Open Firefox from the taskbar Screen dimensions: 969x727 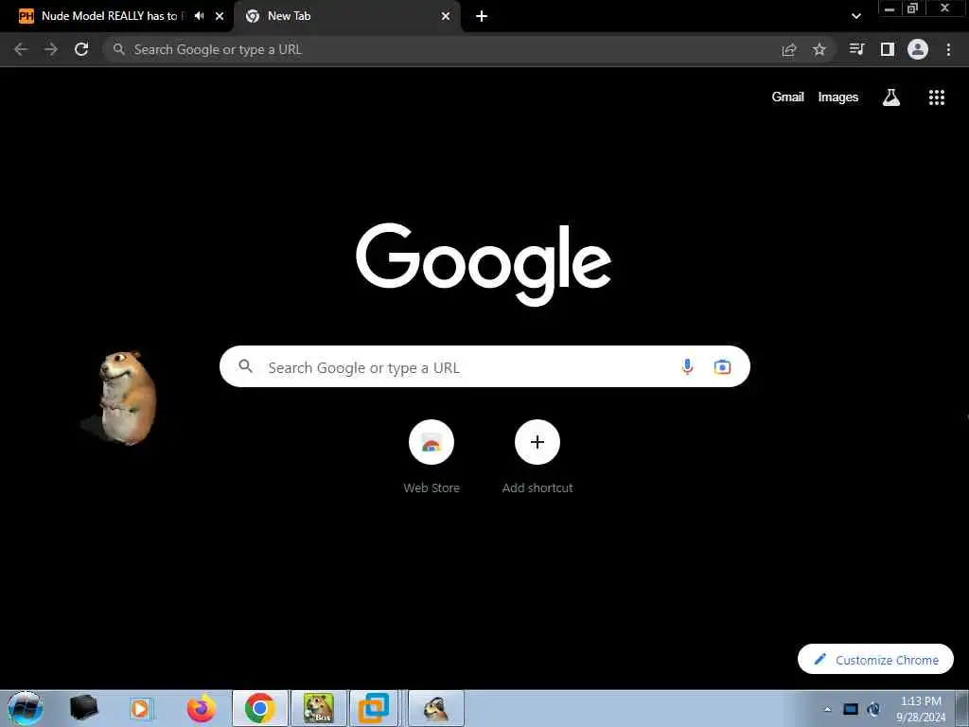[x=202, y=708]
